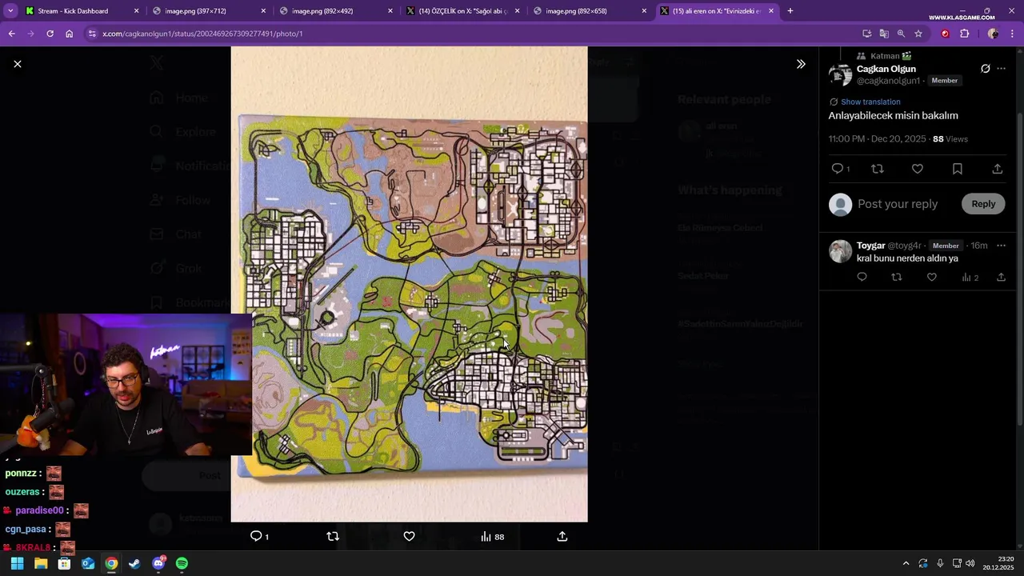Open Cagkan Olgun's profile avatar
The image size is (1024, 576).
coord(841,75)
